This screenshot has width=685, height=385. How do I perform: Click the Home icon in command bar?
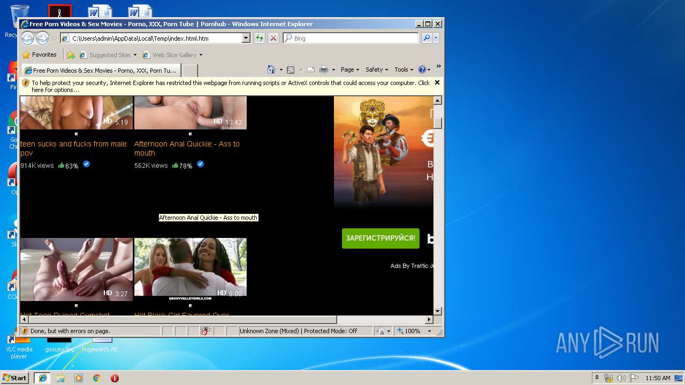coord(271,70)
